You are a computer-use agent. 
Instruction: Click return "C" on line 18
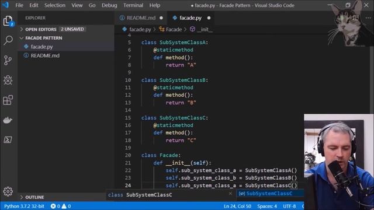click(x=181, y=141)
